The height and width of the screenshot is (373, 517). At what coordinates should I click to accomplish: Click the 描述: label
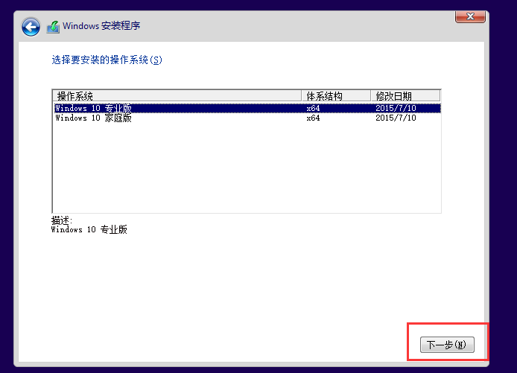62,220
